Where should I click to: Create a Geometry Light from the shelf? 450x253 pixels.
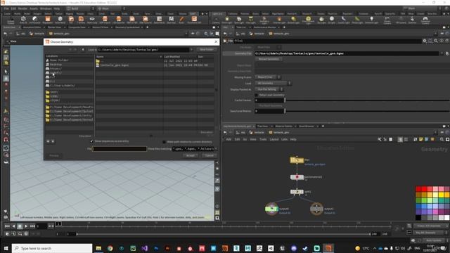coord(264,20)
